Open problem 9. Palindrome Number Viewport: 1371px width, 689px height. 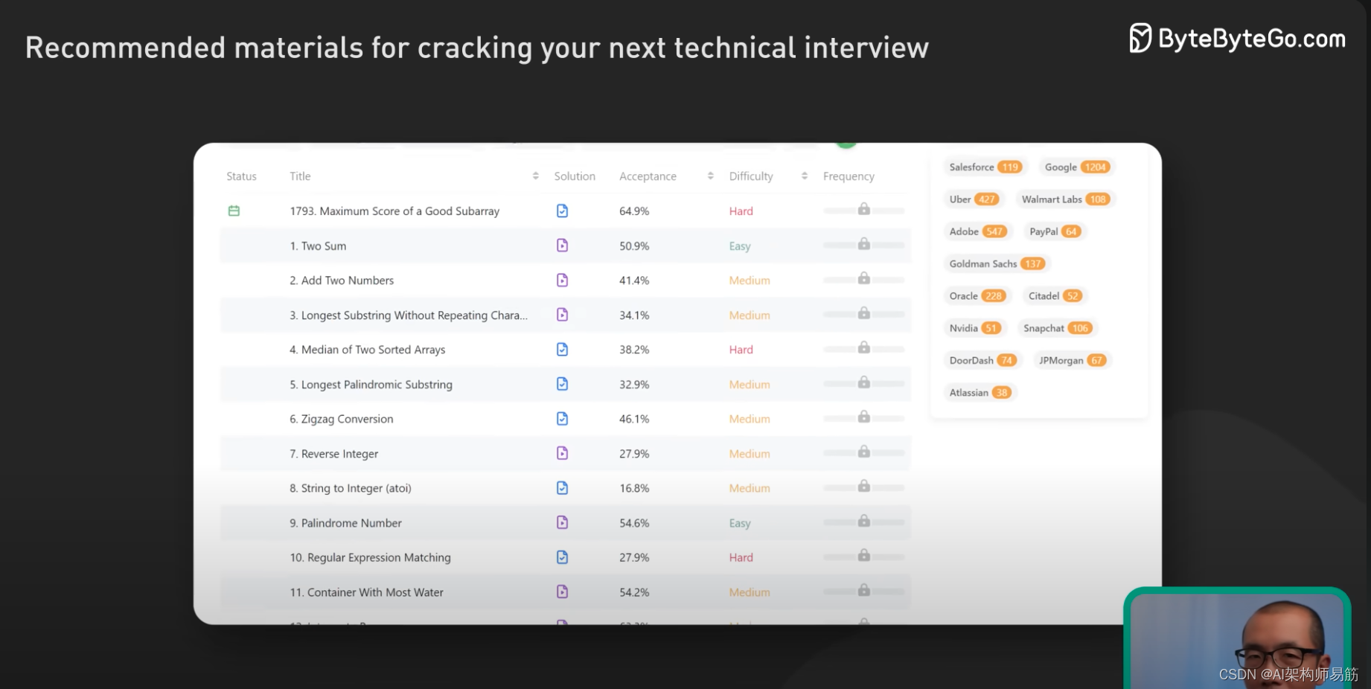point(346,523)
